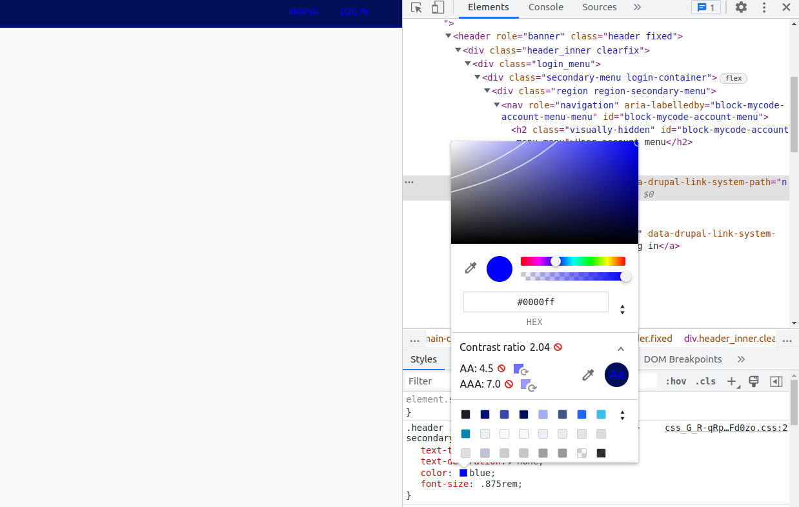Open element classes with .cls
Viewport: 799px width, 507px height.
click(x=705, y=381)
